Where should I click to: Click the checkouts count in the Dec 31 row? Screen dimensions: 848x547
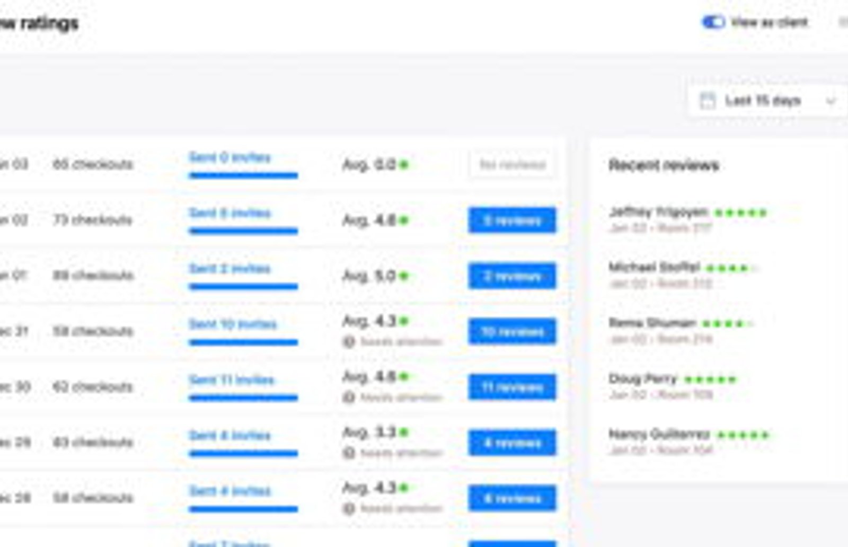(x=93, y=331)
